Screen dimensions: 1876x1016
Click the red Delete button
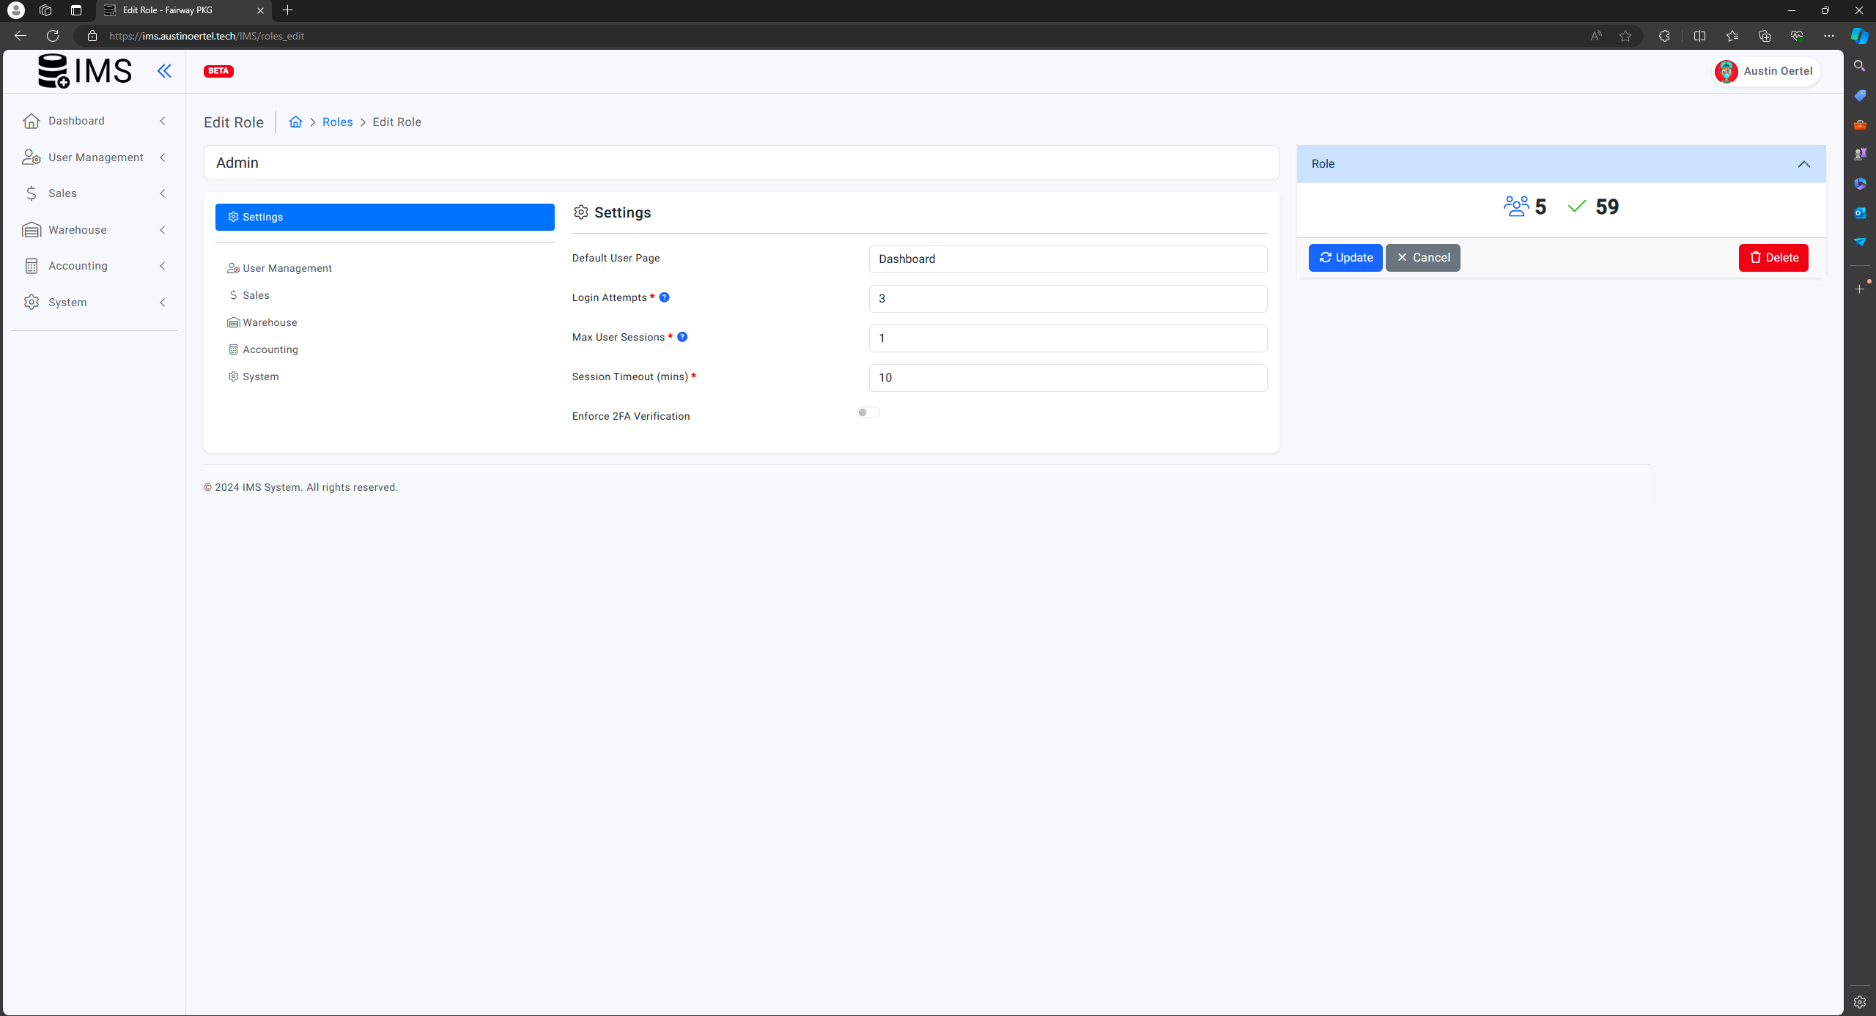[x=1773, y=258]
